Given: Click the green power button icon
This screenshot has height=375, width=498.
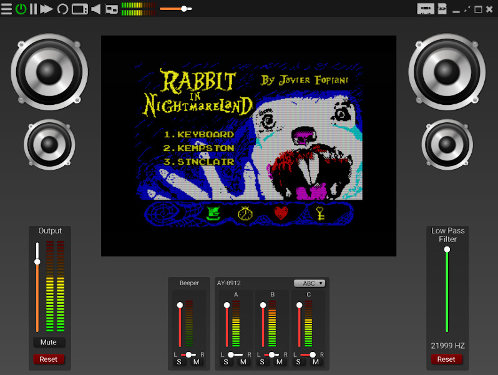Looking at the screenshot, I should pyautogui.click(x=21, y=9).
